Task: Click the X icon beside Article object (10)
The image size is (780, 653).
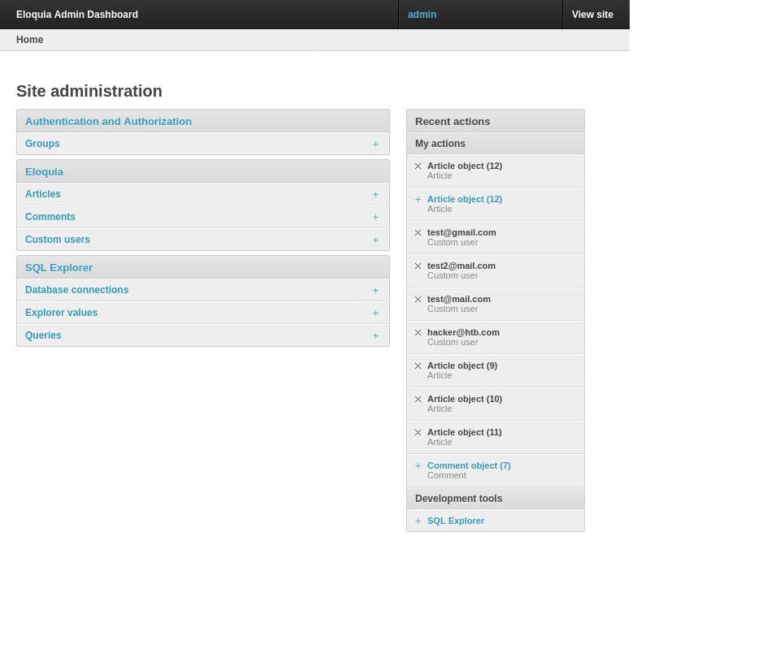Action: (418, 400)
